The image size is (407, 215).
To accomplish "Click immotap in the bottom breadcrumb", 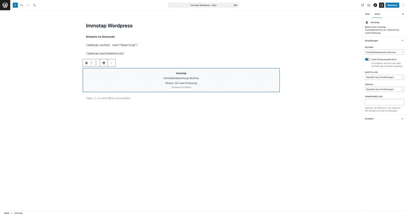I will (x=18, y=213).
